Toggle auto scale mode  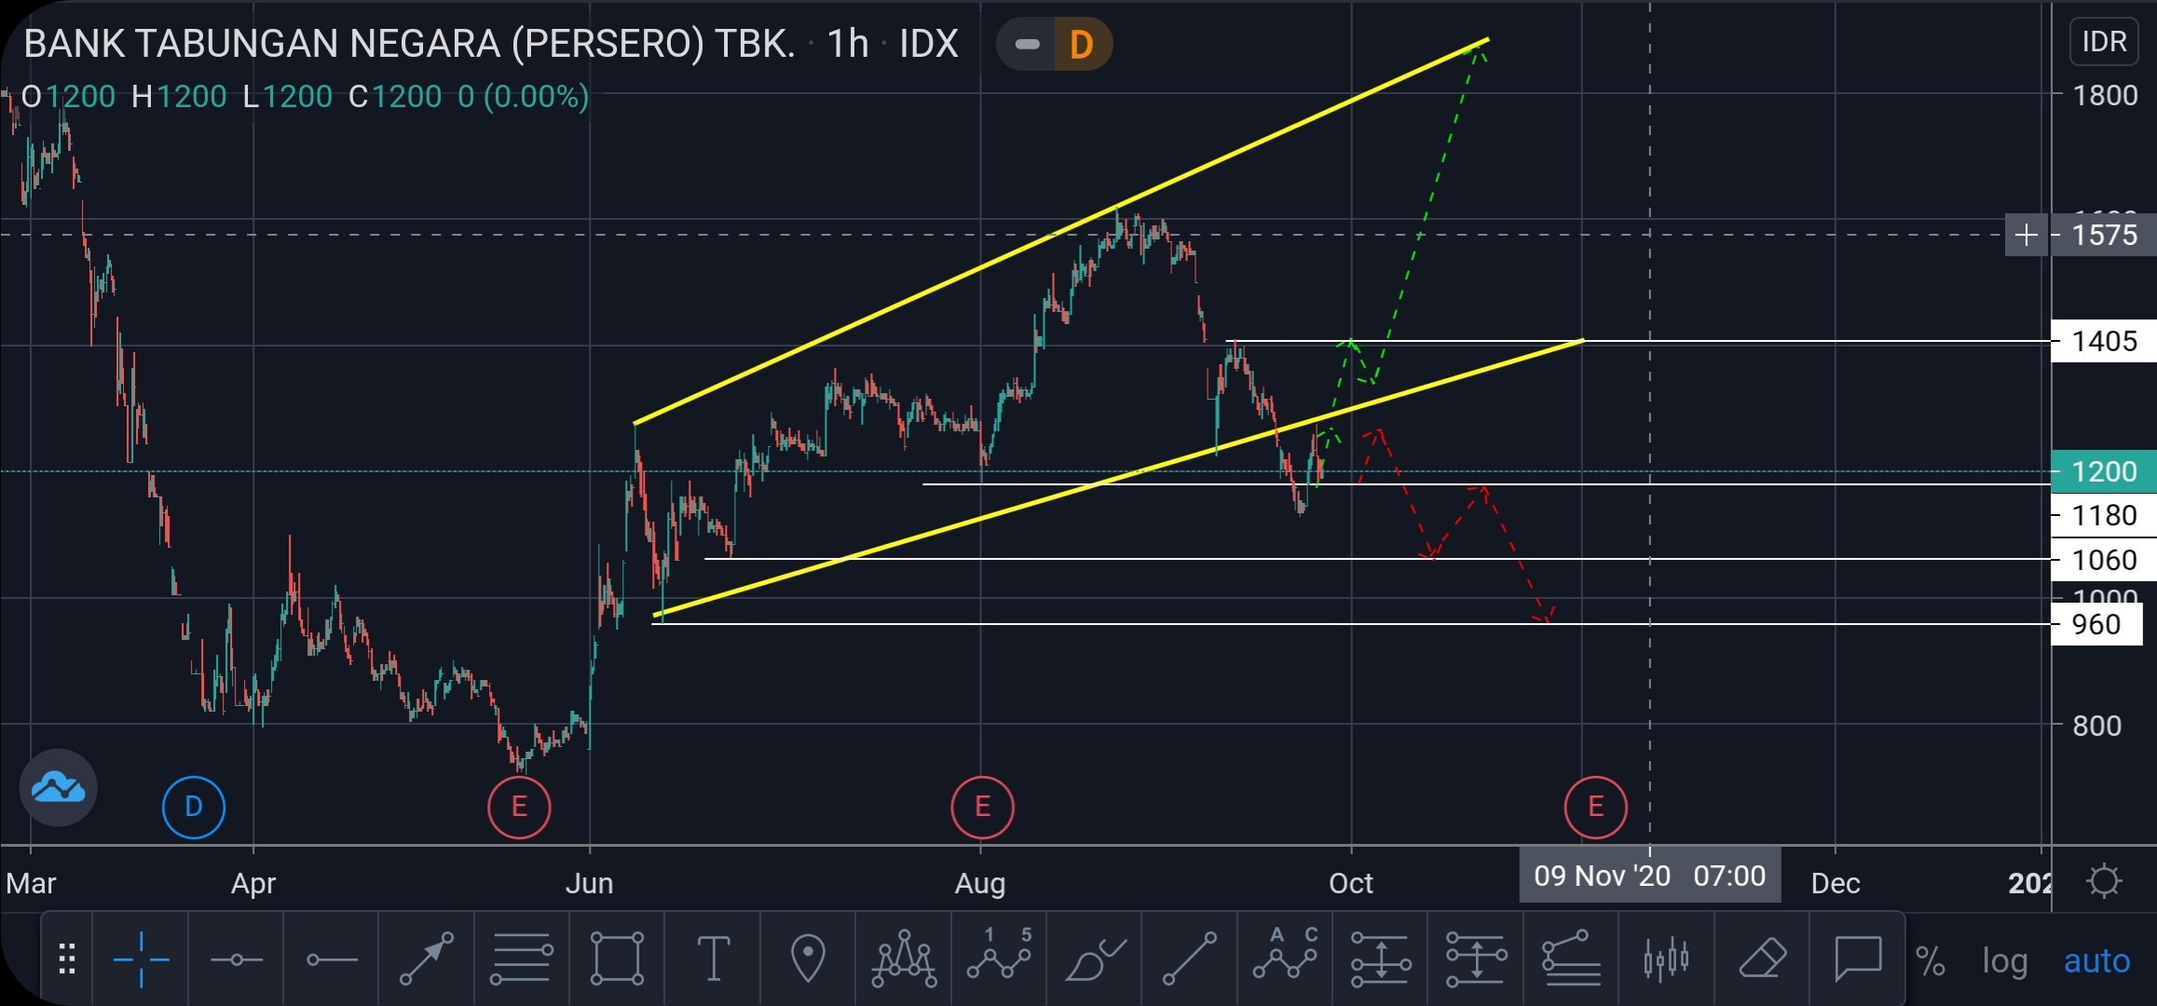tap(2096, 961)
